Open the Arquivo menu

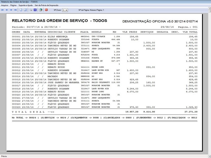point(4,5)
